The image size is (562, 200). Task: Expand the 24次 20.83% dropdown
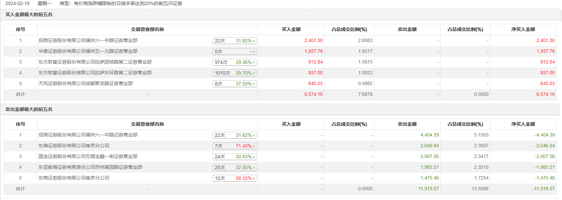[x=235, y=157]
